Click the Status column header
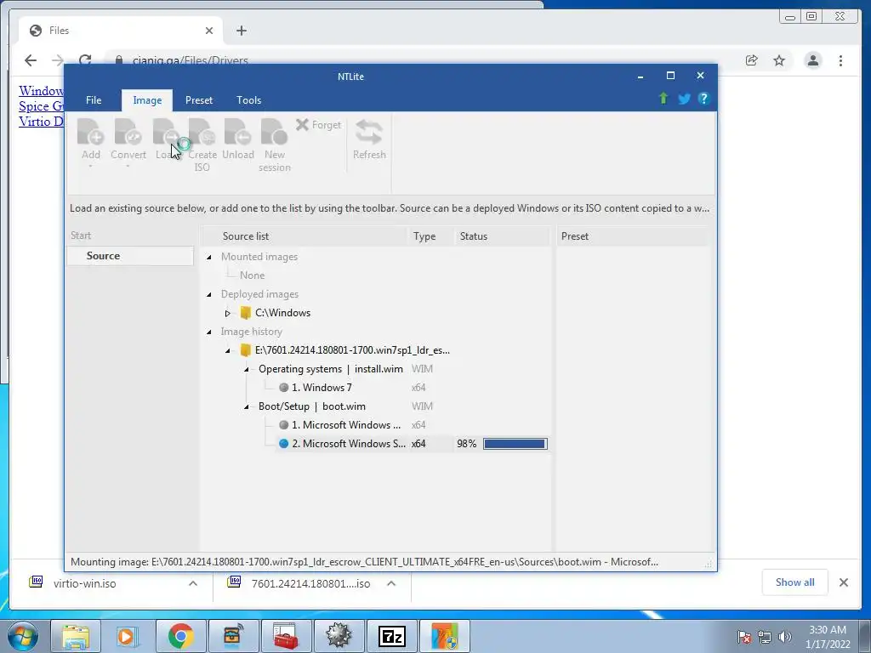871x653 pixels. pyautogui.click(x=502, y=236)
